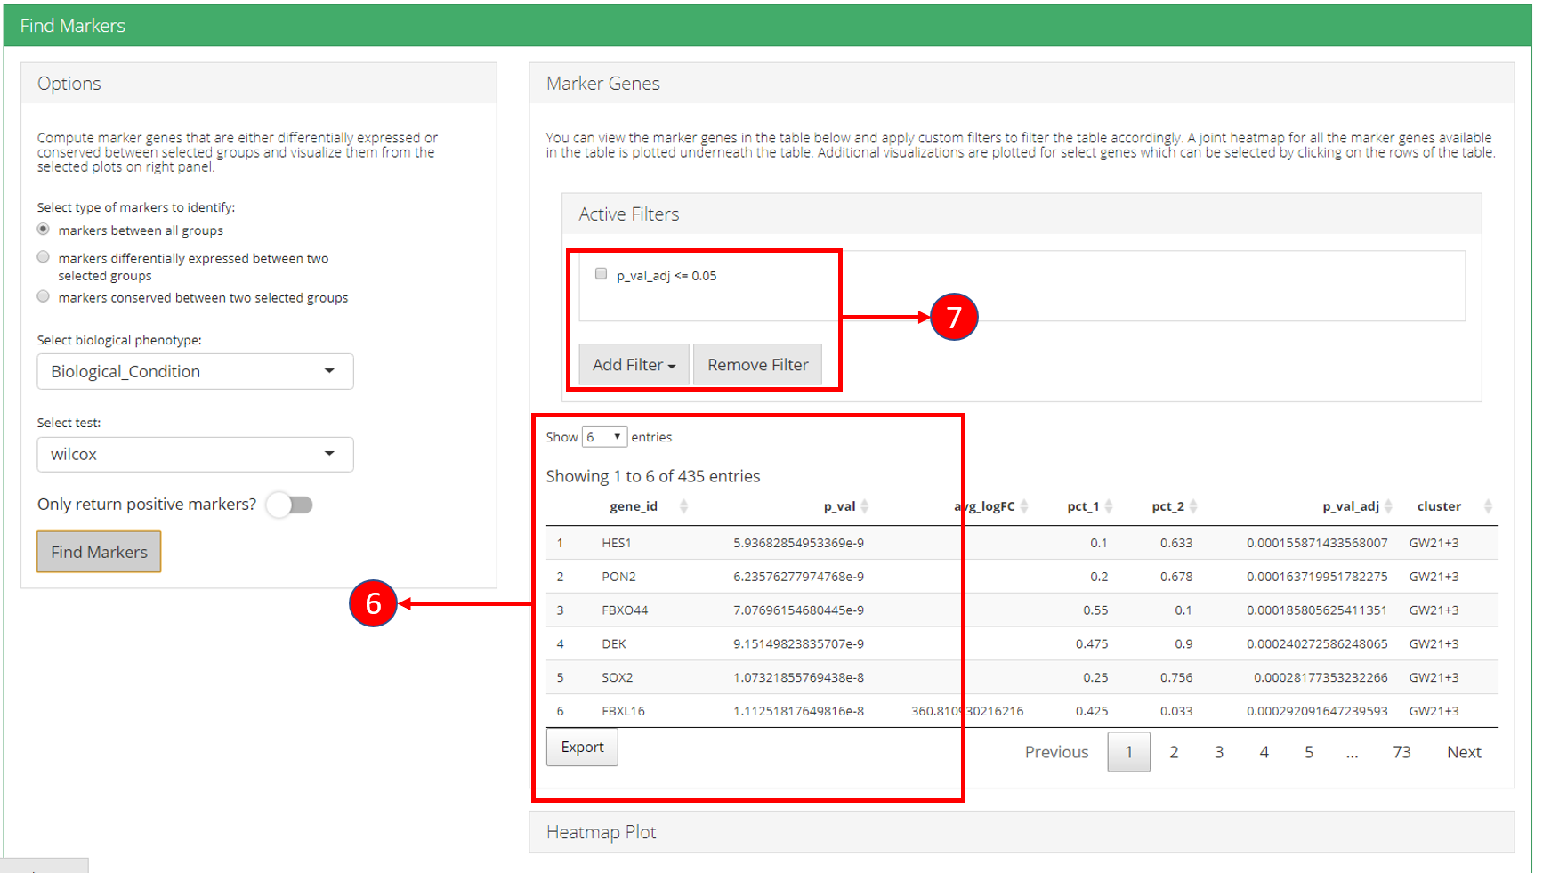The height and width of the screenshot is (873, 1551).
Task: Check the p_val_adj <= 0.05 filter checkbox
Action: pyautogui.click(x=601, y=274)
